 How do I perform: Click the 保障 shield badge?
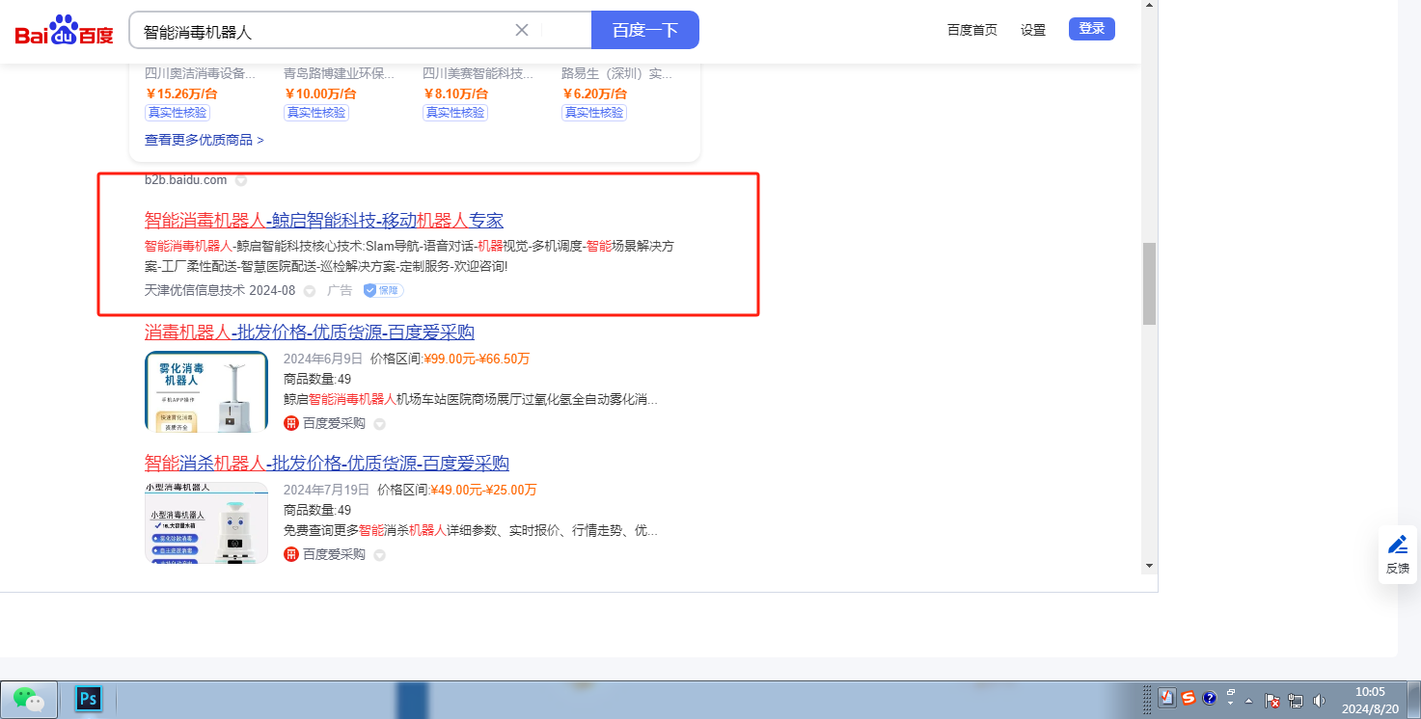(383, 290)
